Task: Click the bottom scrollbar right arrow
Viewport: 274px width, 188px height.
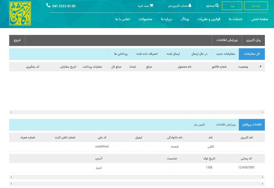Action: tap(263, 184)
